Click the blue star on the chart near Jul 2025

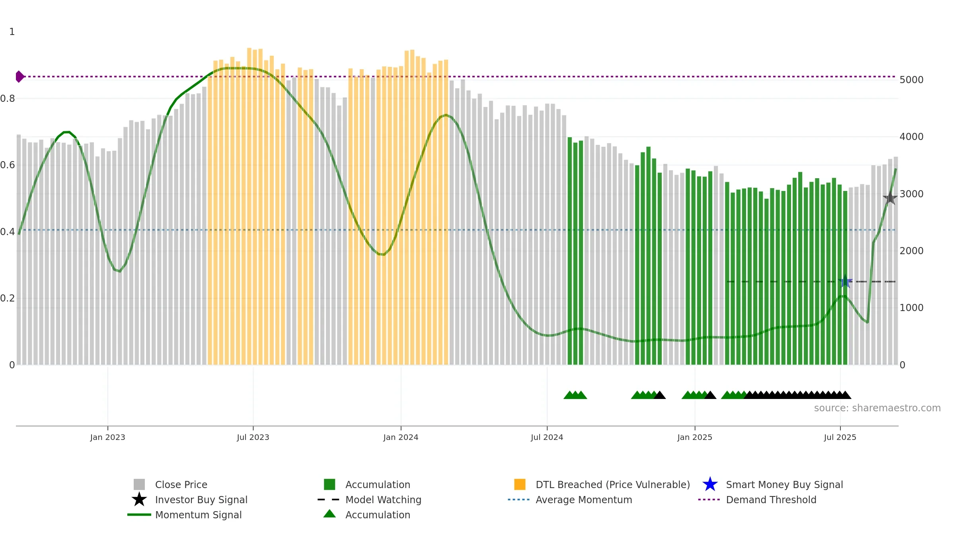pos(845,281)
